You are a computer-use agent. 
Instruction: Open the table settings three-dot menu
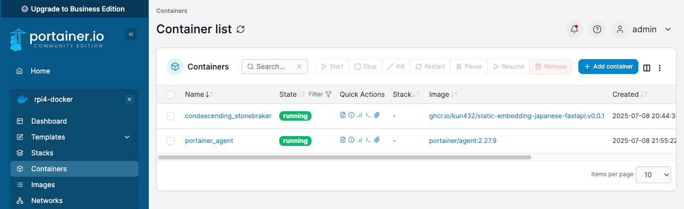(x=660, y=68)
